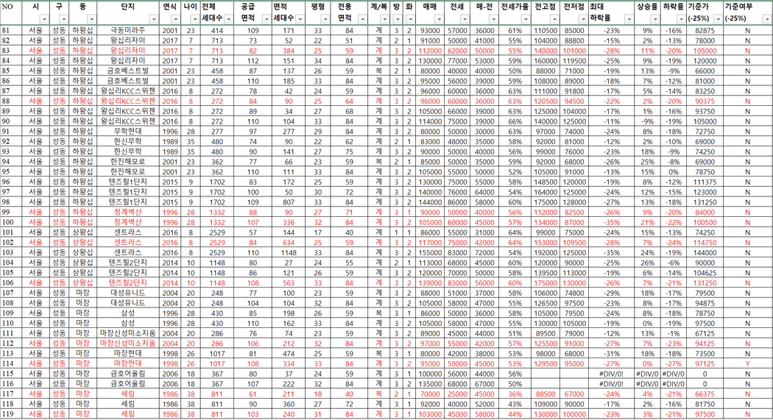Click the 135000 매매 cell in row 116
Screen dimensions: 773x420
[430, 384]
